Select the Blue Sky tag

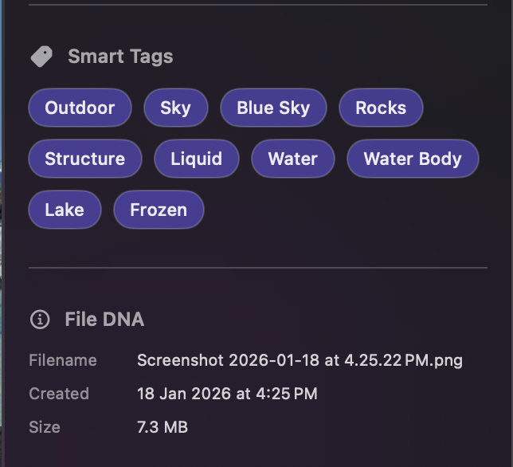[273, 108]
